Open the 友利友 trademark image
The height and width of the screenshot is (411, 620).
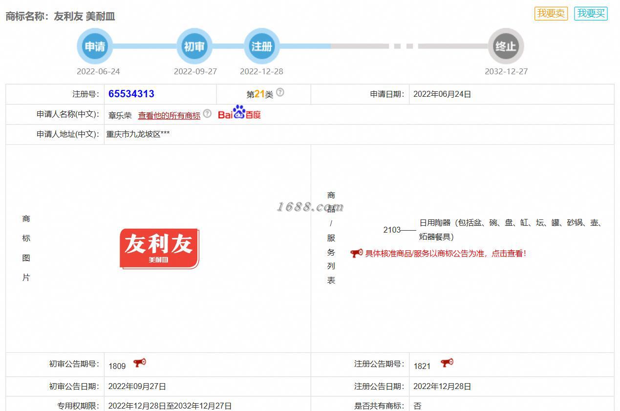159,248
